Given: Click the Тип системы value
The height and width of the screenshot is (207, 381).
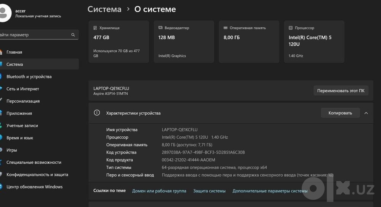Looking at the screenshot, I should click(x=214, y=167).
